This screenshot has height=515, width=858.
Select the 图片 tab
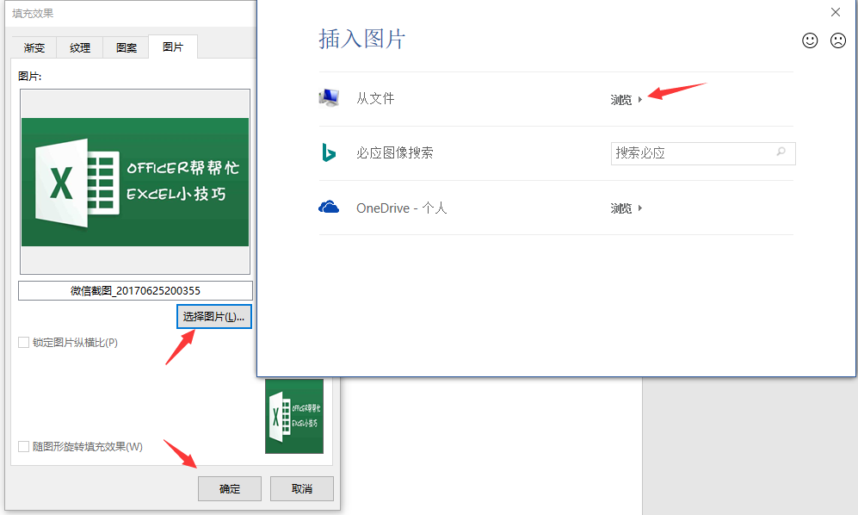click(173, 47)
